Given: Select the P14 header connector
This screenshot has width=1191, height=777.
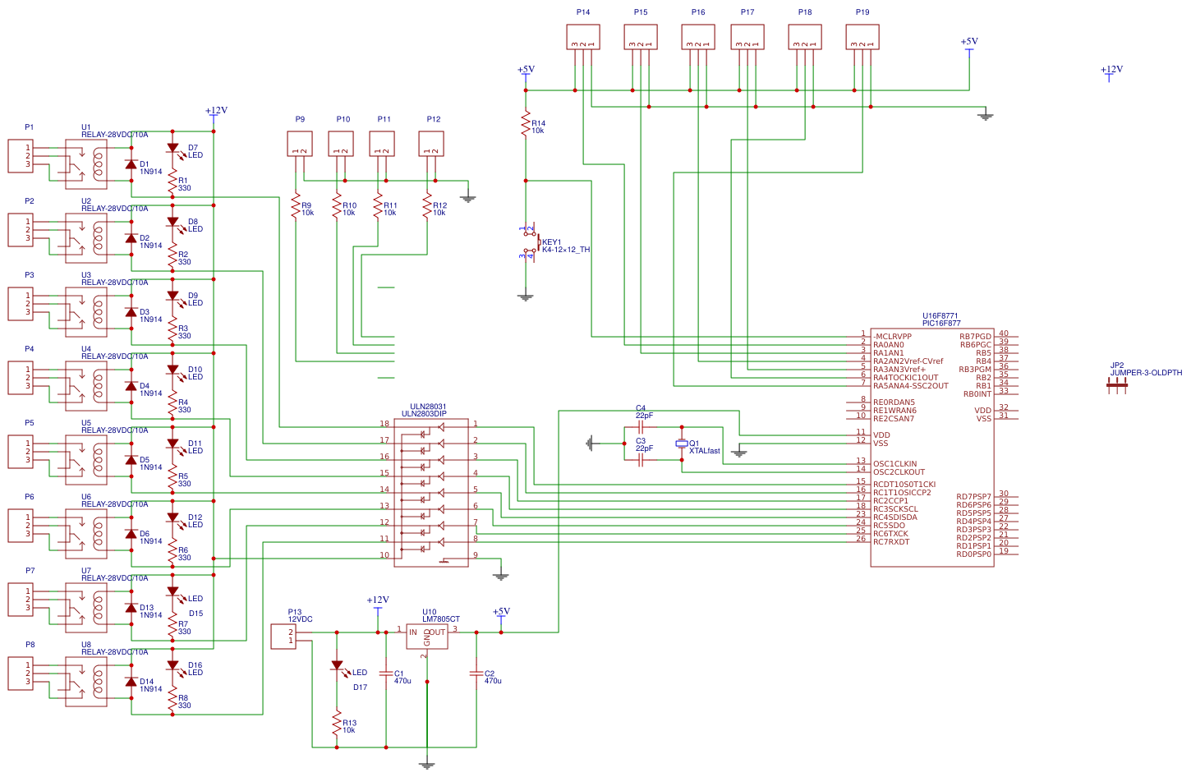Looking at the screenshot, I should pyautogui.click(x=583, y=37).
